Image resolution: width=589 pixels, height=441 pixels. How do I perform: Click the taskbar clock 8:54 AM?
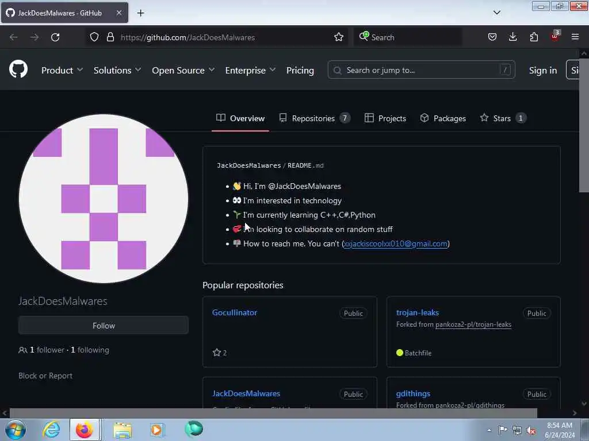point(559,425)
